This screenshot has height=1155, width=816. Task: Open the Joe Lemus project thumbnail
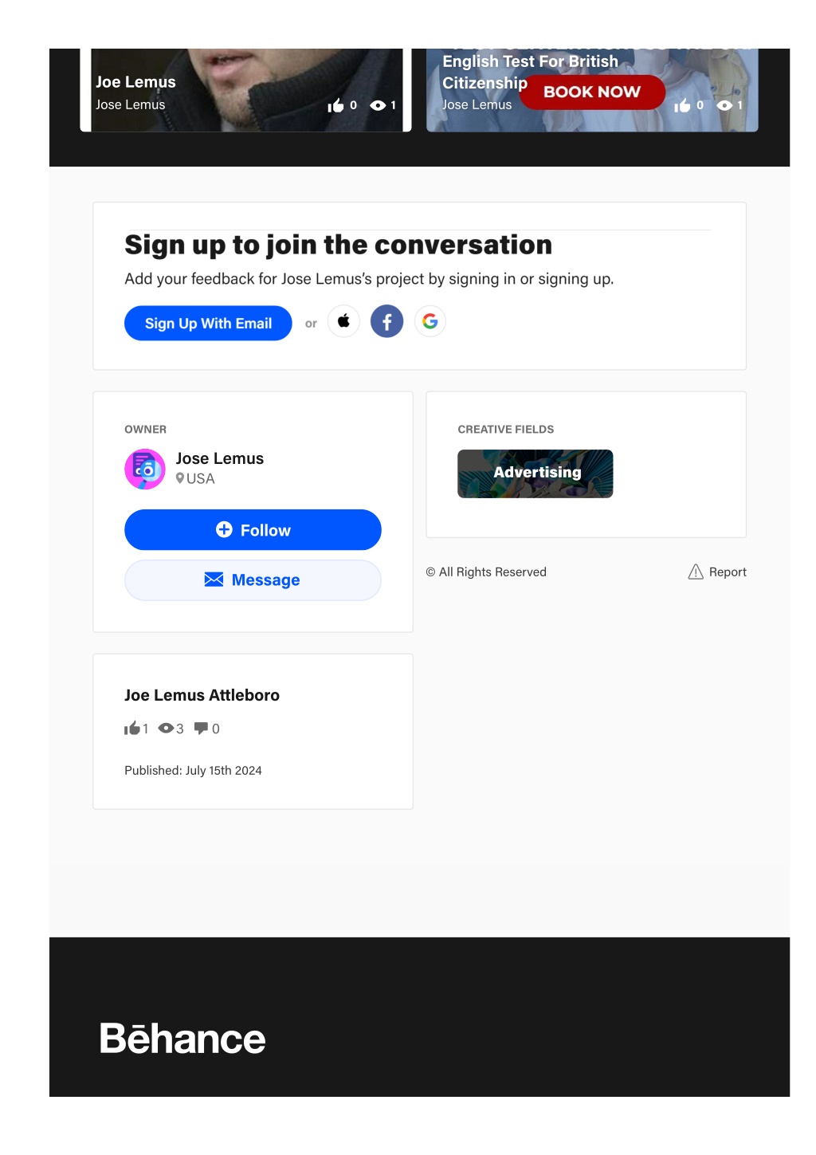pyautogui.click(x=245, y=89)
